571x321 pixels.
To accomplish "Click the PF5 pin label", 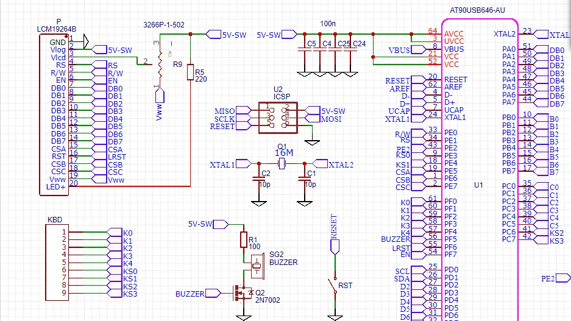I will [x=450, y=239].
